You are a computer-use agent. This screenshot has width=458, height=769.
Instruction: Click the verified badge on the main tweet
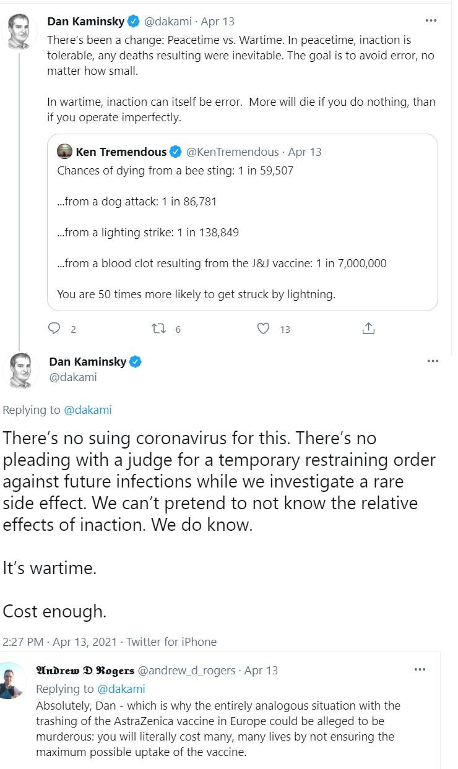[x=135, y=362]
